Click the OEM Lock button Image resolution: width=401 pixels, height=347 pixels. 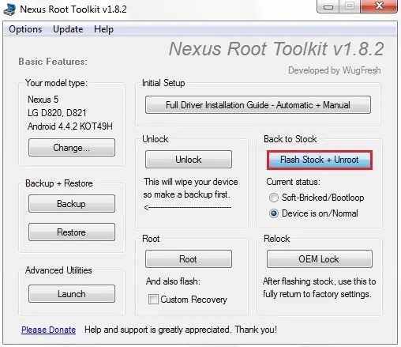pyautogui.click(x=320, y=259)
